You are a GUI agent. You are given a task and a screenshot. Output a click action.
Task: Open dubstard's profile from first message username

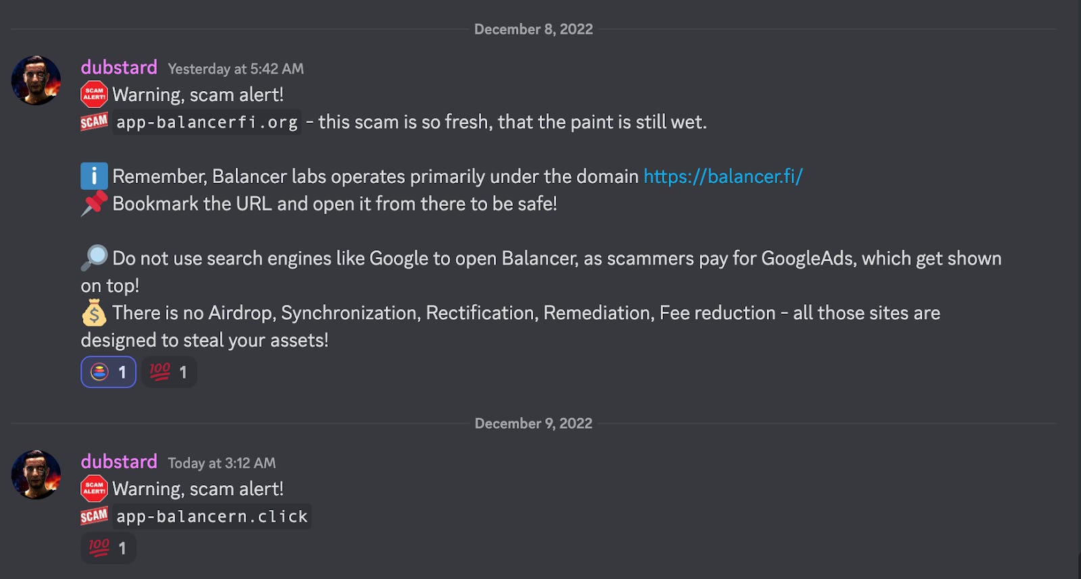[x=118, y=67]
